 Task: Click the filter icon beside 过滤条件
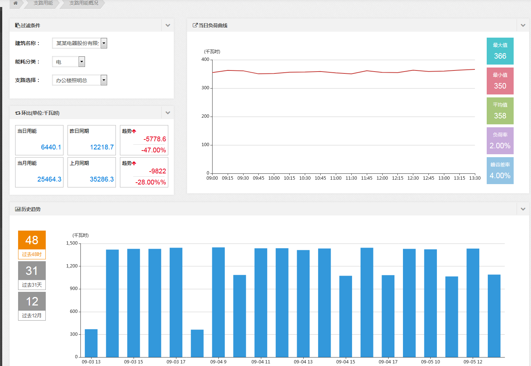(x=17, y=25)
